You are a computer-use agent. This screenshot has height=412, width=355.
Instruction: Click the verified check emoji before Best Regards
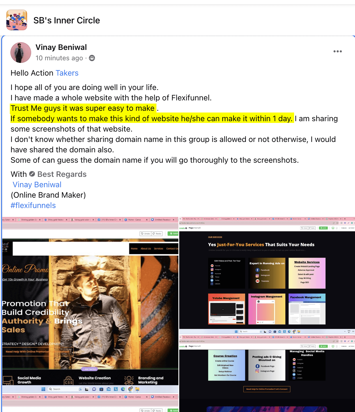(x=32, y=174)
